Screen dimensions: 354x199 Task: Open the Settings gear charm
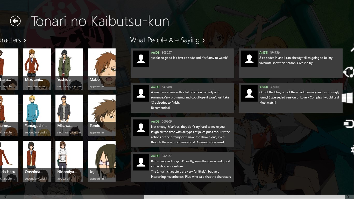tap(352, 150)
